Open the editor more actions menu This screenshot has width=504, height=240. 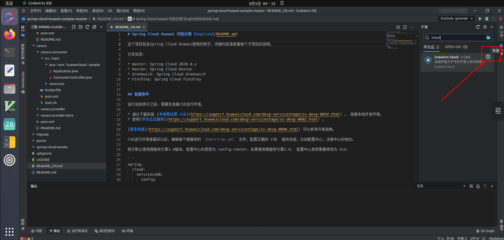tap(412, 27)
